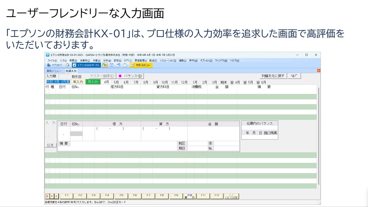
Task: Toggle the C key indicator
Action: (x=56, y=196)
